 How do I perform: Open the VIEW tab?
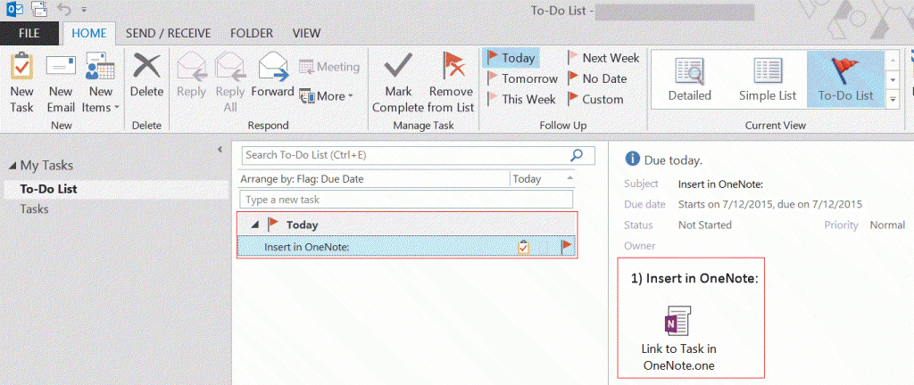coord(306,33)
